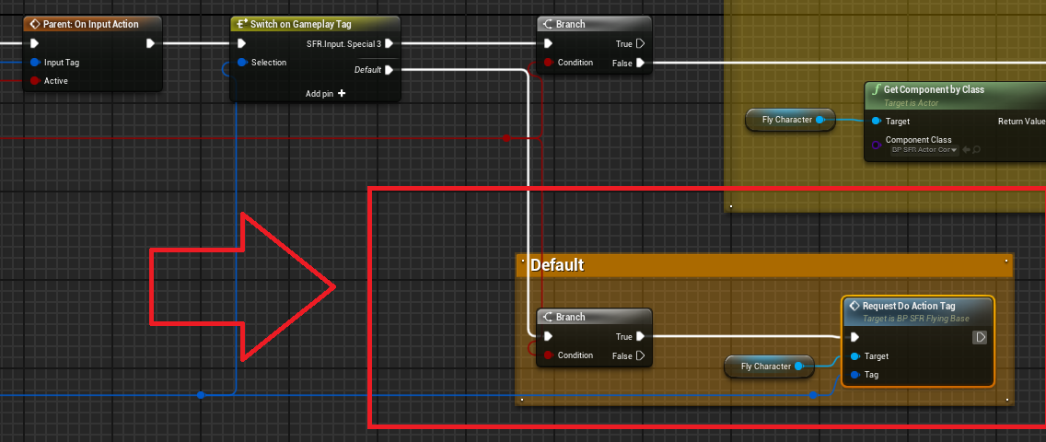Click the Input Tag pin on On Input Action
This screenshot has height=442, width=1046.
pyautogui.click(x=35, y=63)
